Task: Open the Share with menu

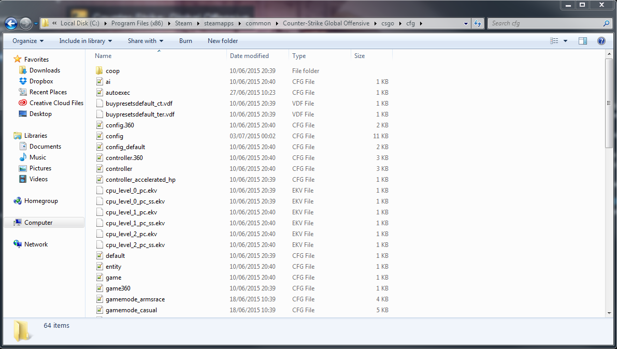Action: [x=146, y=41]
